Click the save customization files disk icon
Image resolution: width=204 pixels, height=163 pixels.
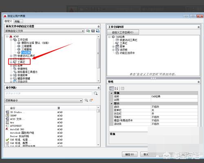(x=93, y=31)
